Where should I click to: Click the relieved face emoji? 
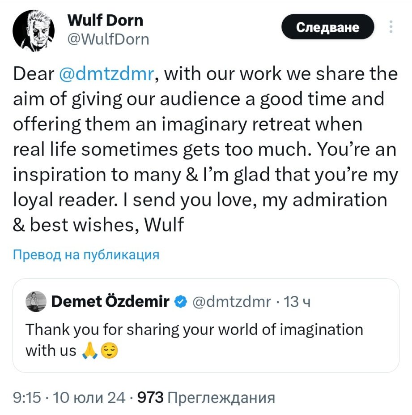(110, 351)
